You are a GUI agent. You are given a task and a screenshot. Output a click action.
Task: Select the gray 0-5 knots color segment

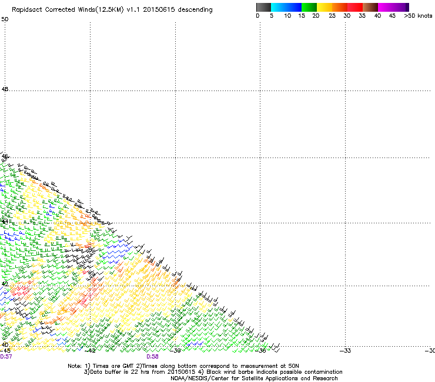263,7
